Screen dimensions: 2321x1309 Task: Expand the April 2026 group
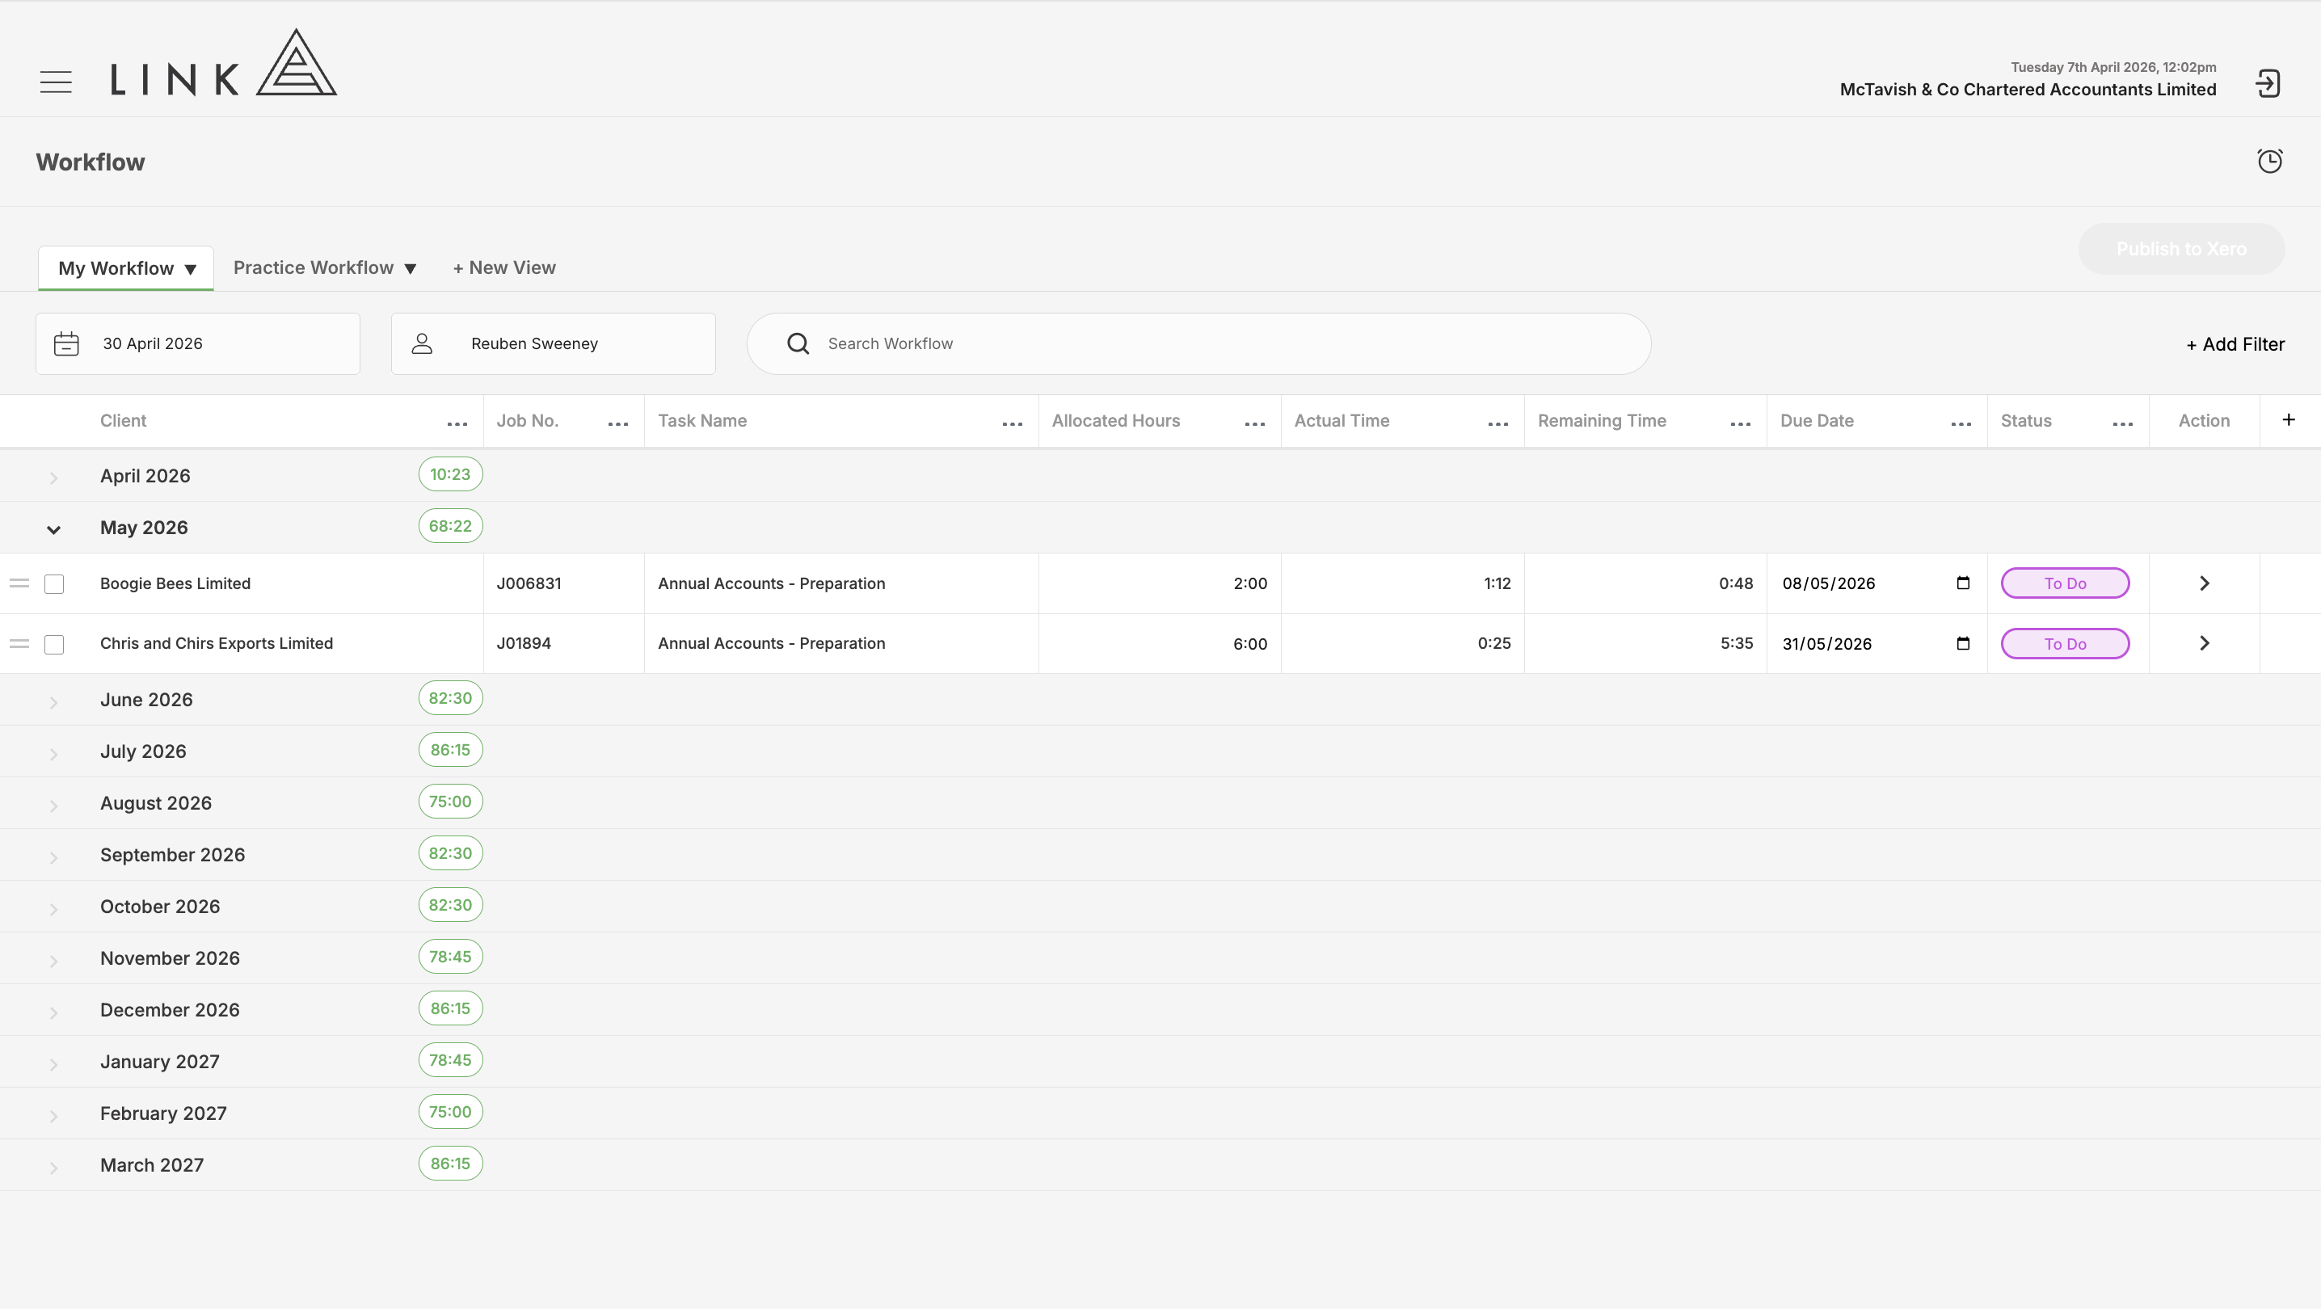[53, 478]
